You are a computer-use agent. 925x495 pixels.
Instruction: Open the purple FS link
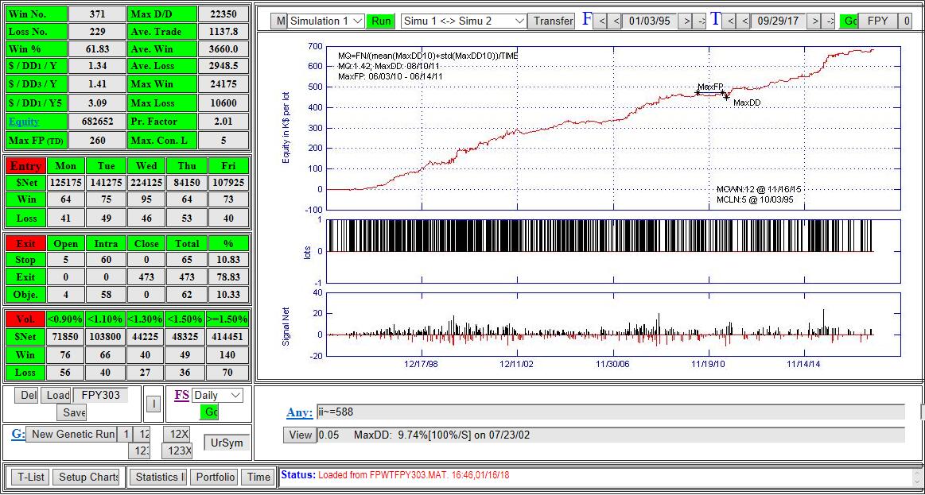point(181,395)
